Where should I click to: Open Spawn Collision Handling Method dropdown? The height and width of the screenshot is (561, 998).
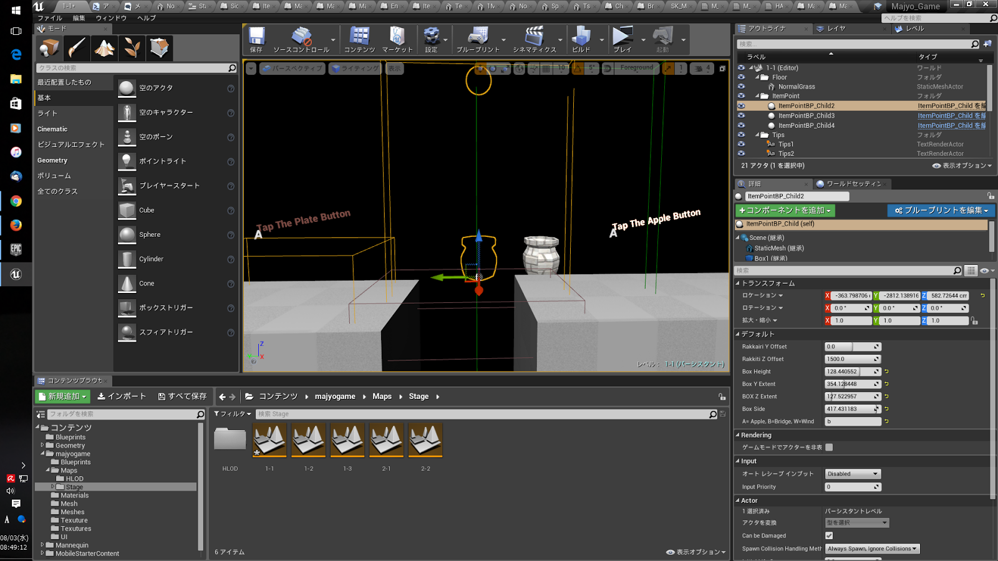point(872,549)
